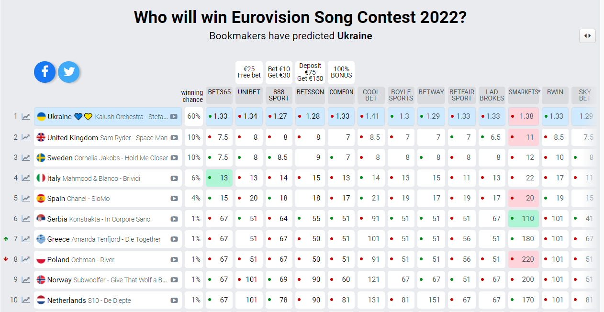Show the odds chart for Serbia
Viewport: 604px width, 312px height.
[x=26, y=219]
